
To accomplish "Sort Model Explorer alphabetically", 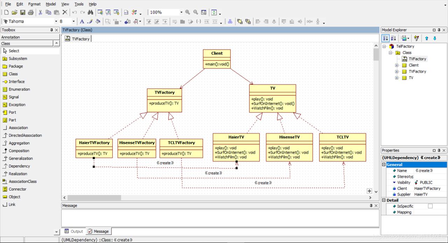I will pyautogui.click(x=394, y=38).
